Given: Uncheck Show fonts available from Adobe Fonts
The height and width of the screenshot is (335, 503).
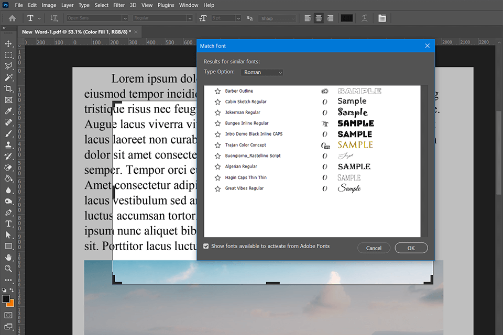Looking at the screenshot, I should (x=206, y=246).
